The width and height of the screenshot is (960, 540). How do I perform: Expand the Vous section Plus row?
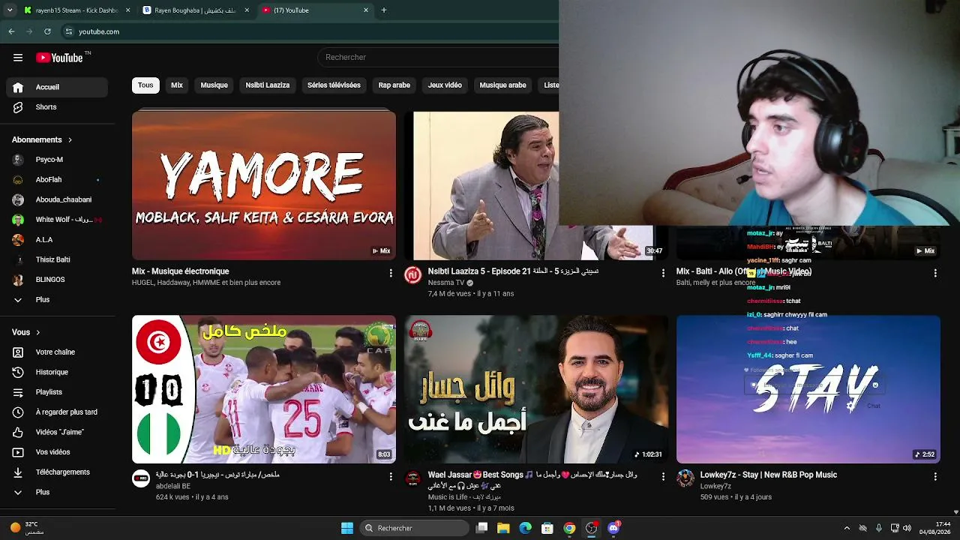point(57,492)
